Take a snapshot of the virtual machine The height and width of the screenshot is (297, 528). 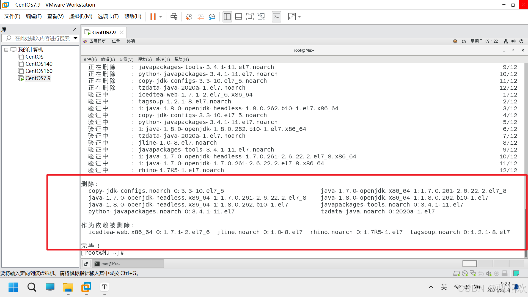(x=189, y=17)
